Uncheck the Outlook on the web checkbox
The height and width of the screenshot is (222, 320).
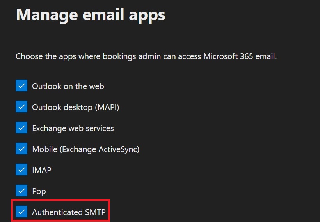[21, 86]
